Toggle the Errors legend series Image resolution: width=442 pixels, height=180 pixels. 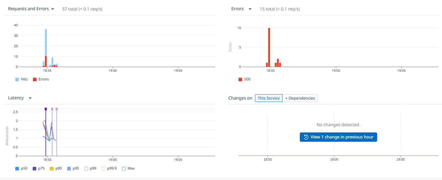click(x=41, y=79)
